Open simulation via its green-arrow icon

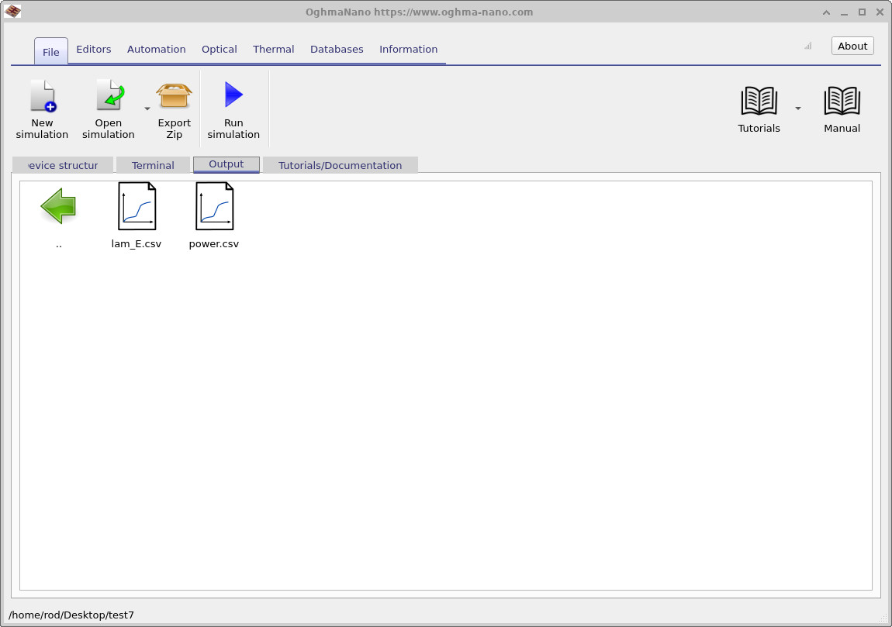coord(109,95)
